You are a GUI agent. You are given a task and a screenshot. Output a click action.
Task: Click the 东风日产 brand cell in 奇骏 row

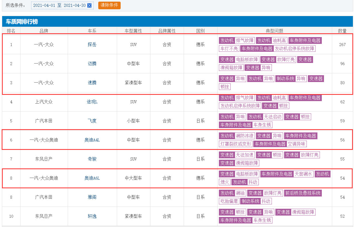pos(44,159)
